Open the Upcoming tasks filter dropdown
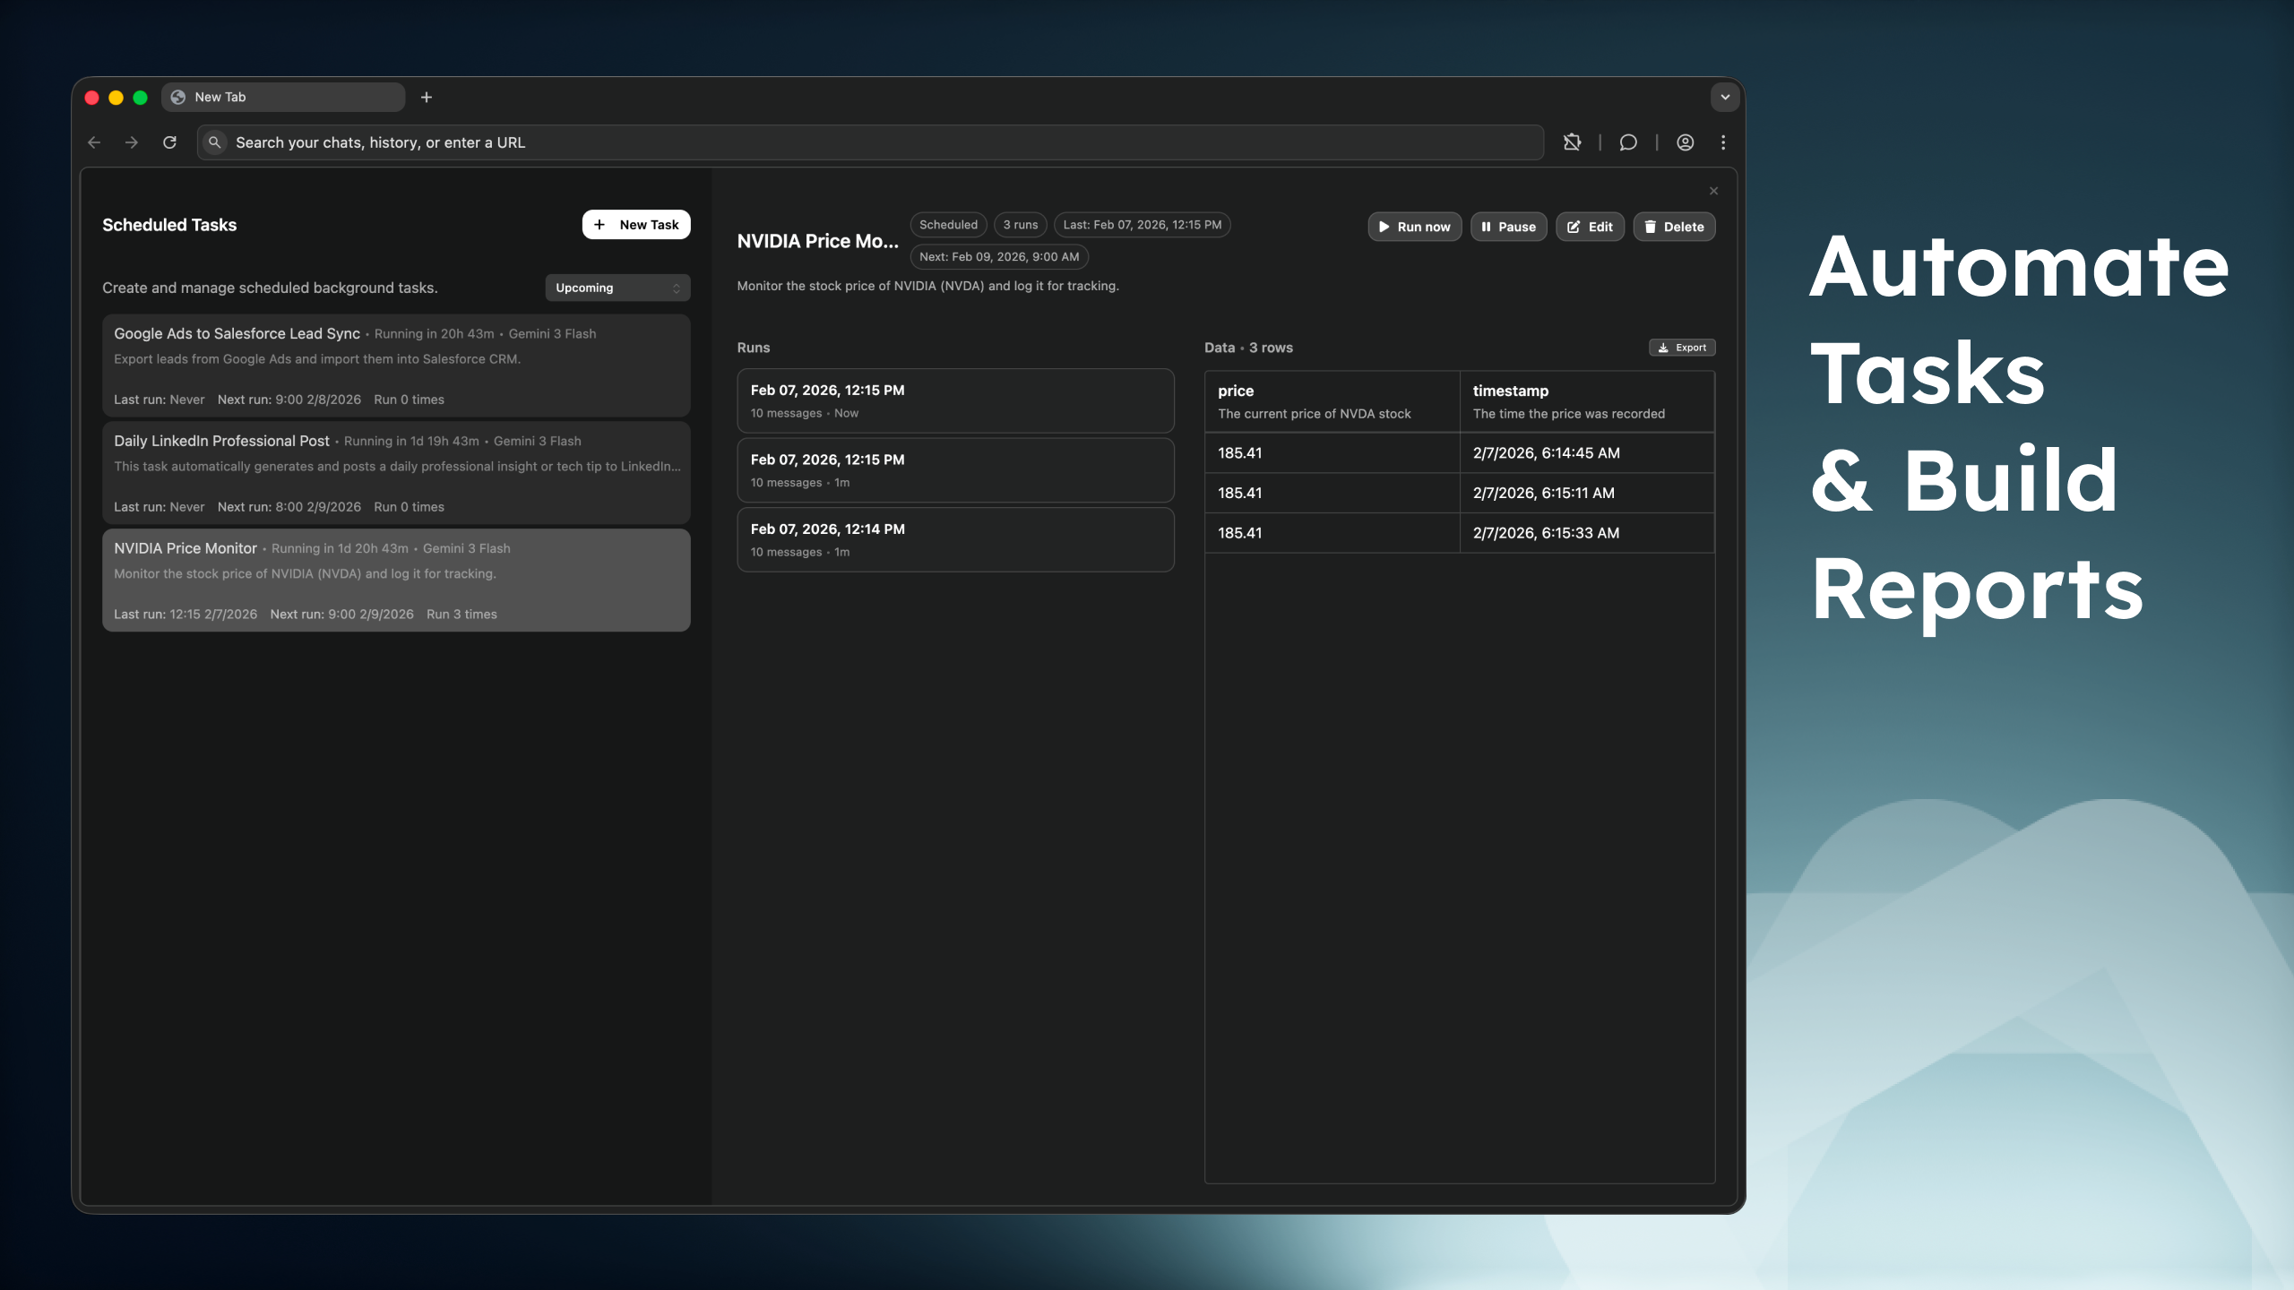The width and height of the screenshot is (2294, 1290). [617, 288]
